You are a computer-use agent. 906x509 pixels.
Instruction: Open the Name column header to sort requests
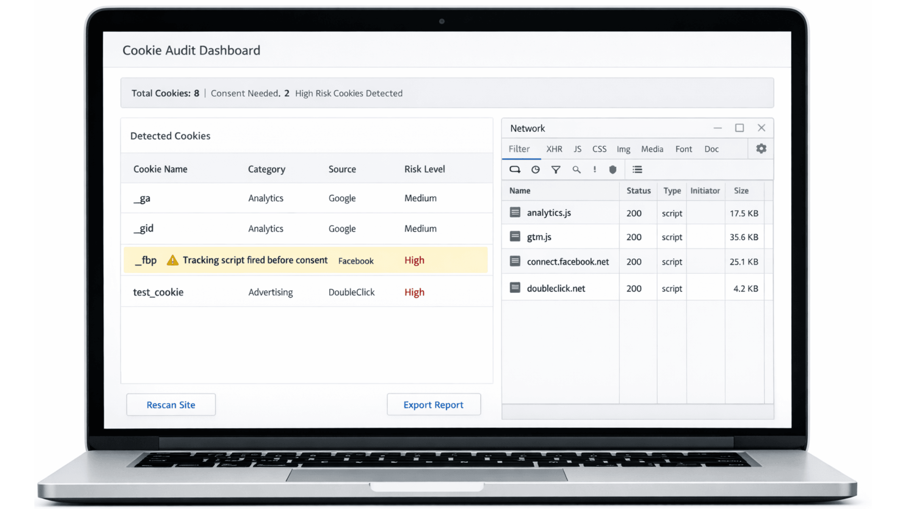(520, 191)
